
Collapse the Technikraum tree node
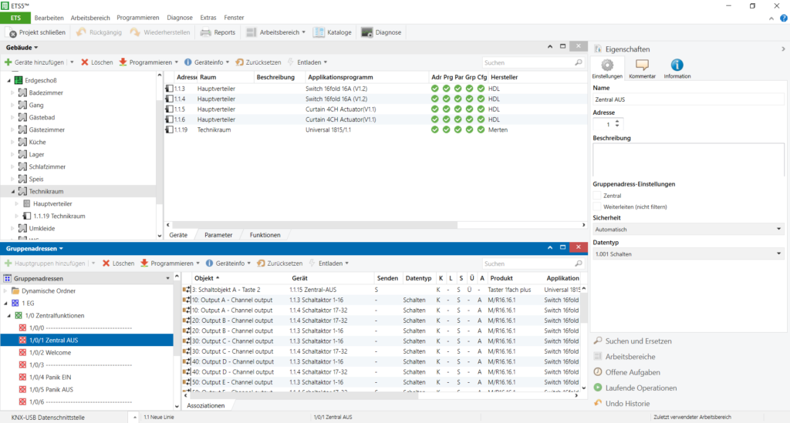(13, 192)
